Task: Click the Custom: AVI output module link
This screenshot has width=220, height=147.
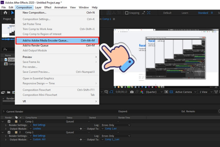Action: 39,139
